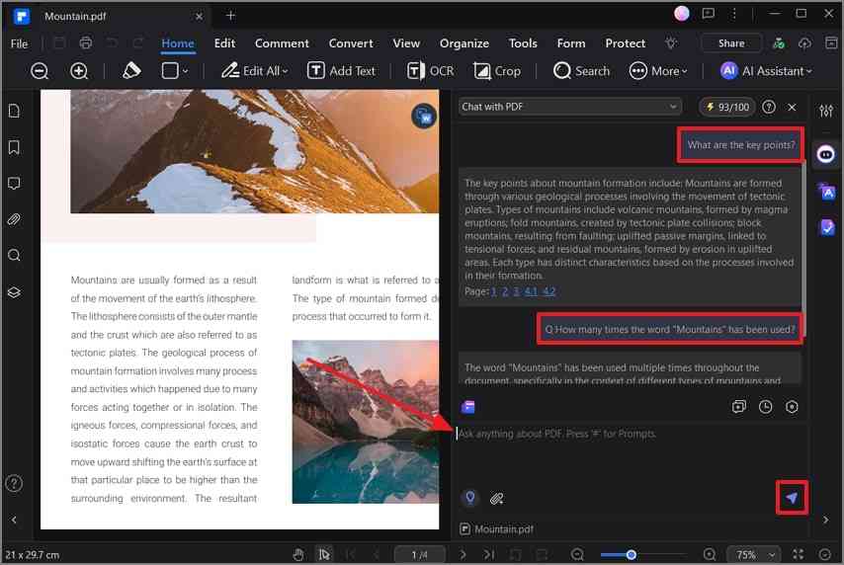
Task: Switch to the Form tab
Action: point(571,43)
